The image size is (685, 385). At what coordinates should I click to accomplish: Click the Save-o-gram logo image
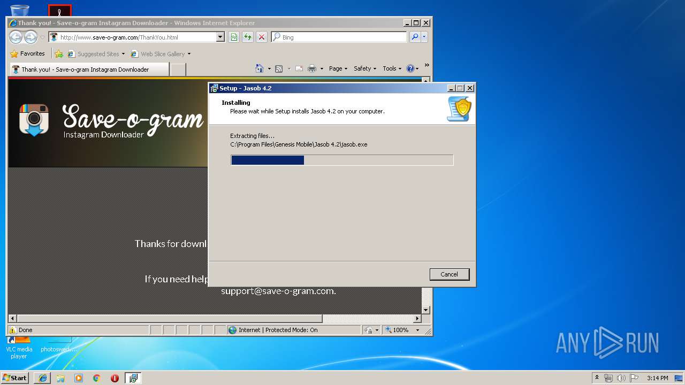coord(34,120)
